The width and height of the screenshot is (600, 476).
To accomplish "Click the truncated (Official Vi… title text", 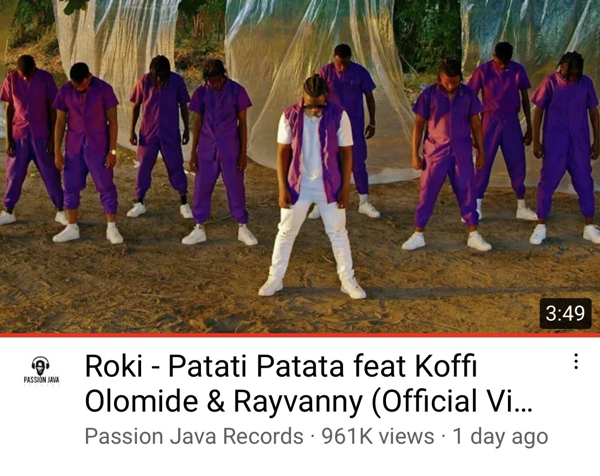I will click(x=452, y=401).
